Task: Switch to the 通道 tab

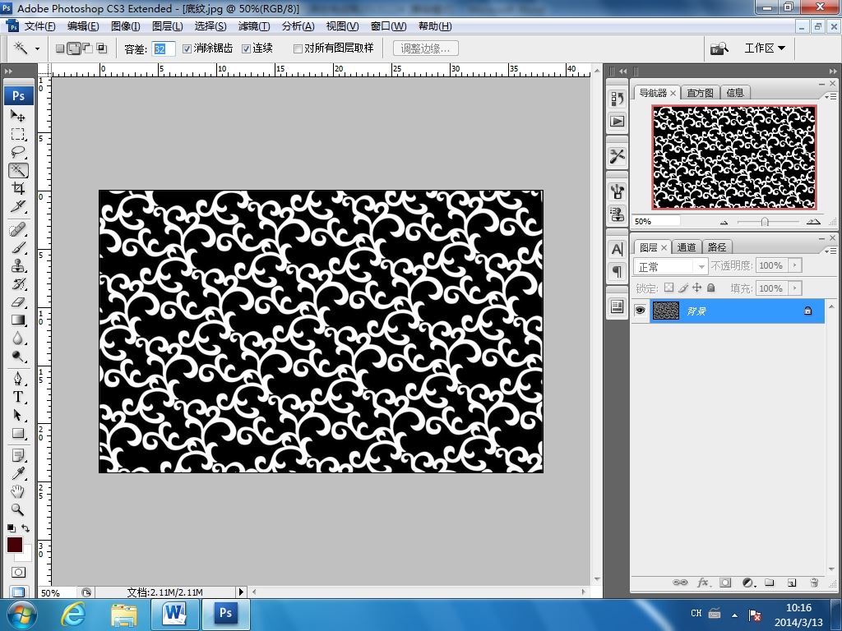Action: click(687, 247)
